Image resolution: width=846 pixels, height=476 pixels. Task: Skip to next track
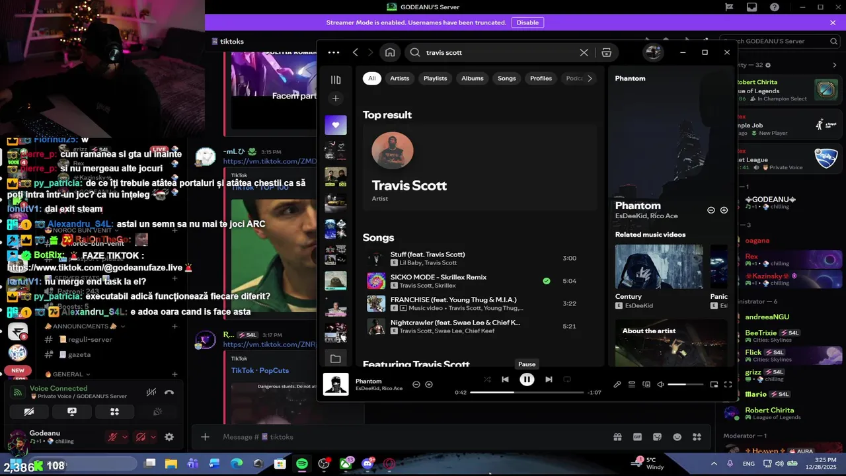point(549,379)
